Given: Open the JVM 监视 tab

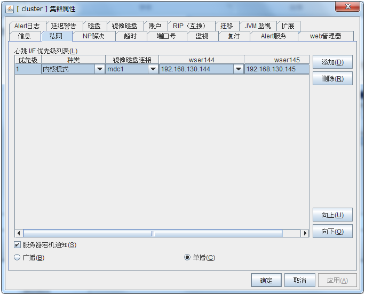Looking at the screenshot, I should tap(257, 26).
